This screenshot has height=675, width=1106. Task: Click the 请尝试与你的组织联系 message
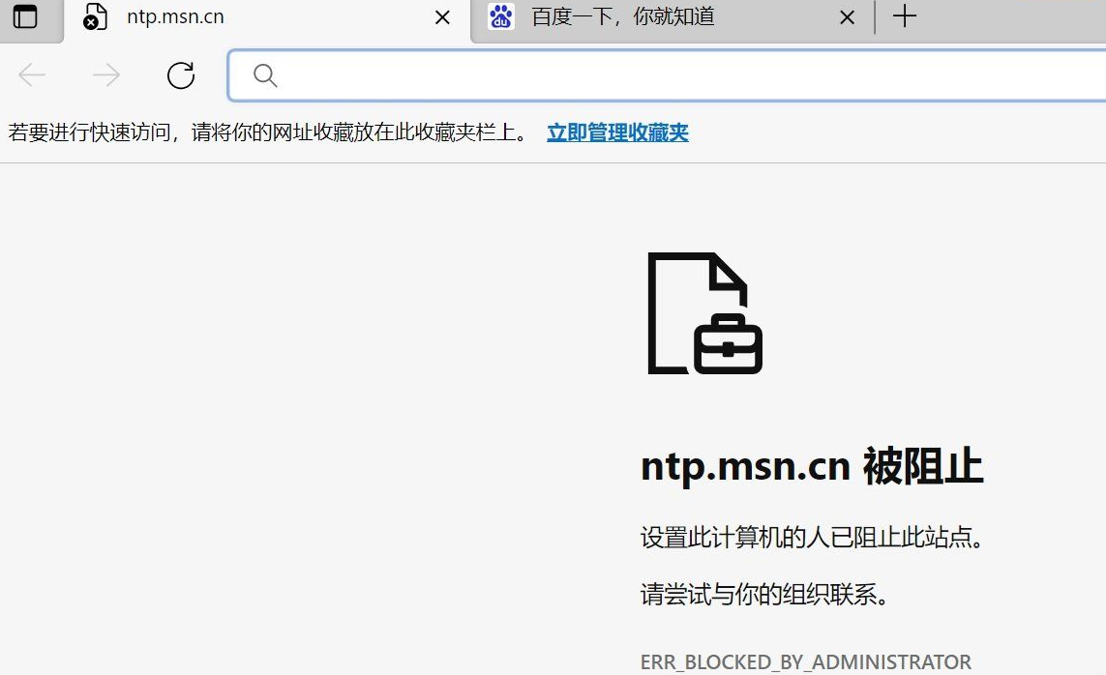(x=764, y=596)
